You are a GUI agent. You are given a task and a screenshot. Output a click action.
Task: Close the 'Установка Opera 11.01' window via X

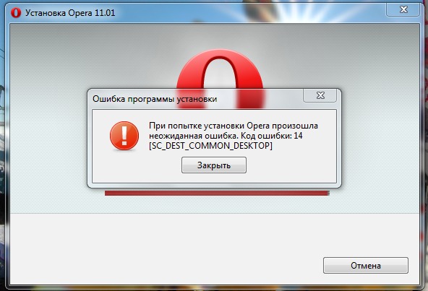(403, 10)
